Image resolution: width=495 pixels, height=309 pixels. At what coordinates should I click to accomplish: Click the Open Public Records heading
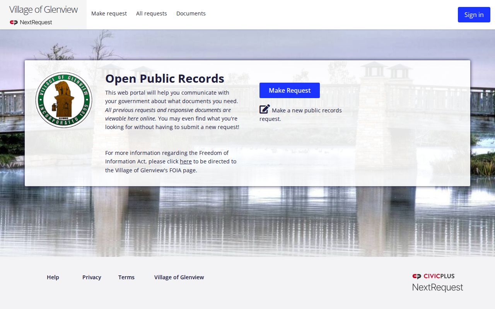[x=165, y=78]
